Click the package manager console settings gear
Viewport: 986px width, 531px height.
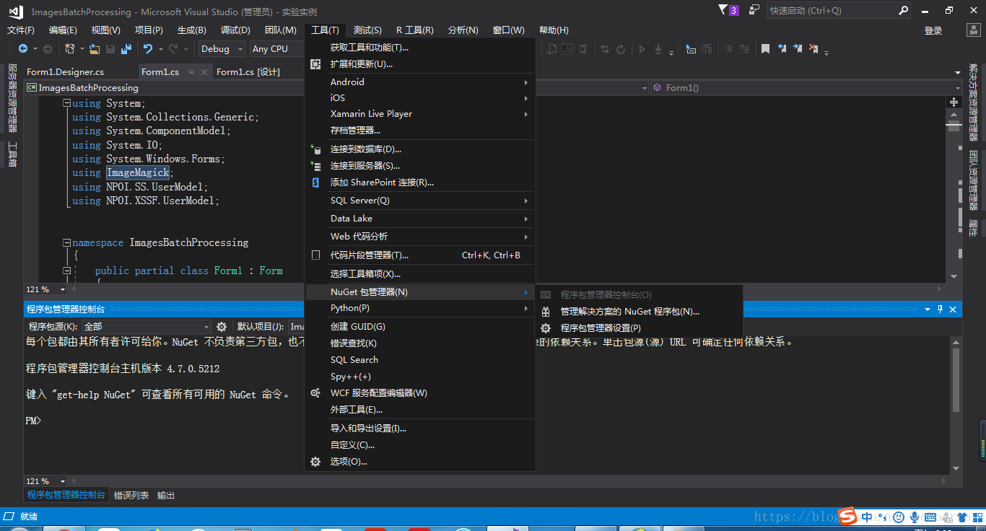pos(222,327)
